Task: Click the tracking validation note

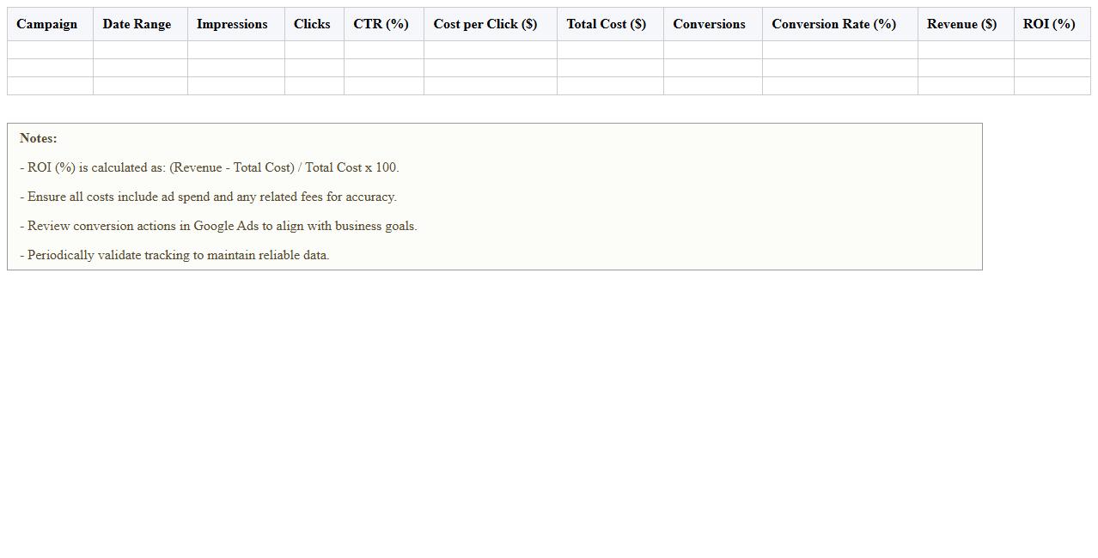Action: click(174, 255)
